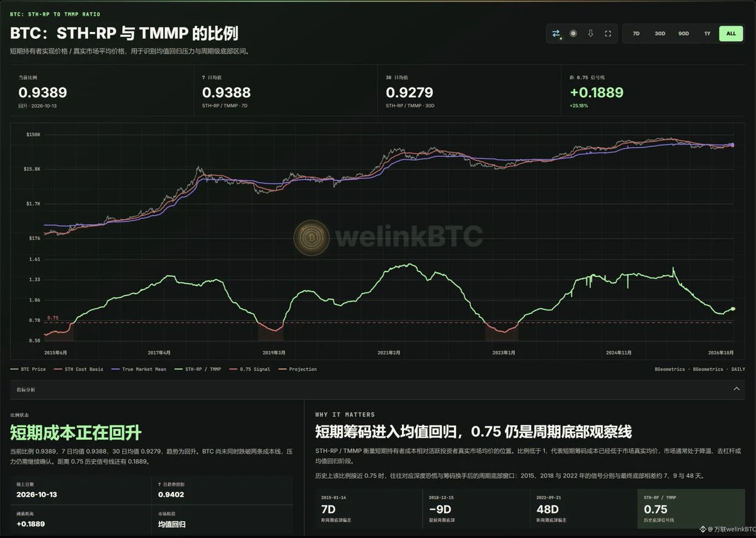This screenshot has width=756, height=538.
Task: Click the circular record snapshot icon
Action: pos(573,33)
